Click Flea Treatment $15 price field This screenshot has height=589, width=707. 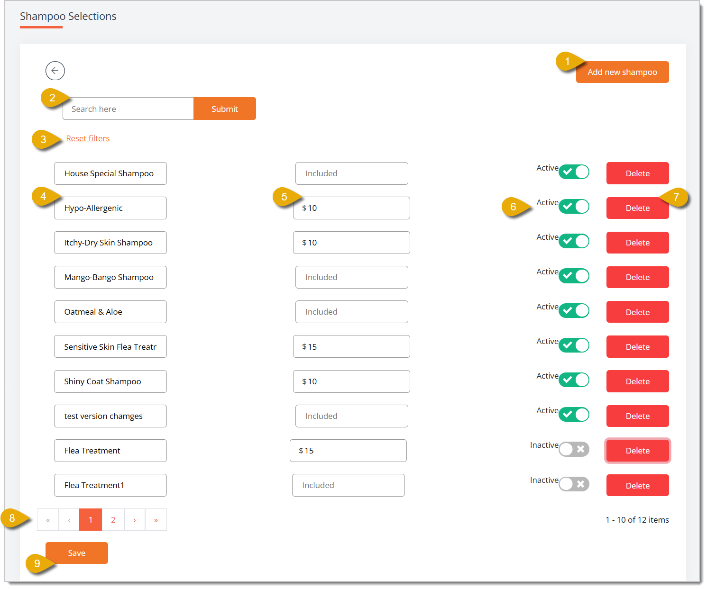tap(348, 451)
